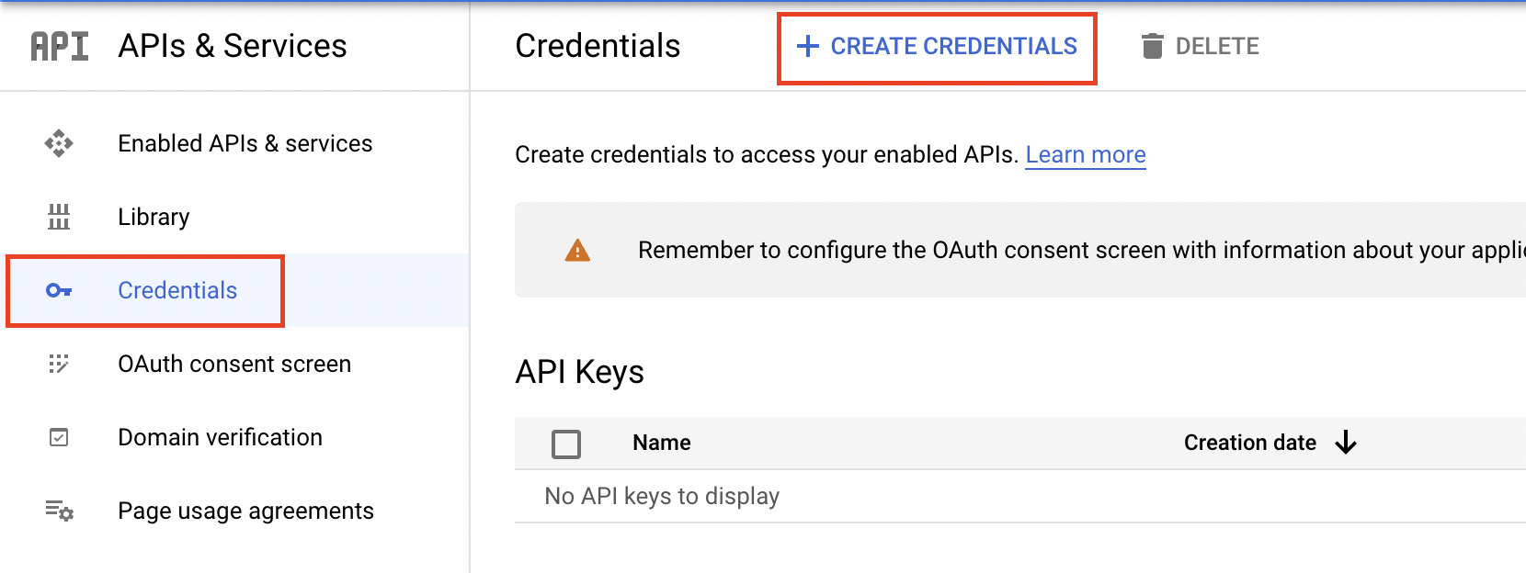This screenshot has width=1526, height=573.
Task: Click the DELETE button
Action: tap(1201, 46)
